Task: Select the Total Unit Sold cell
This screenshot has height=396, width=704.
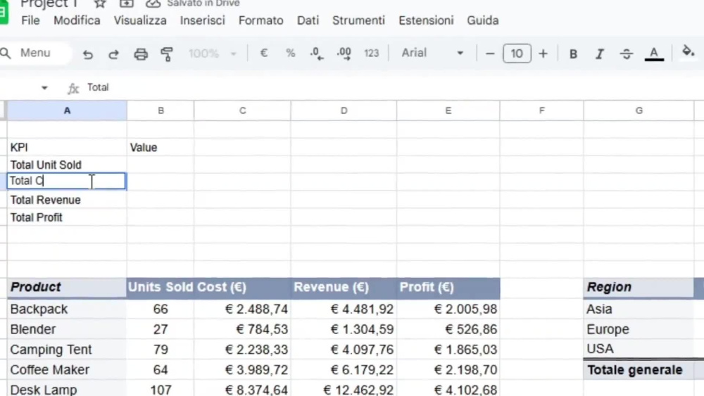Action: point(67,165)
